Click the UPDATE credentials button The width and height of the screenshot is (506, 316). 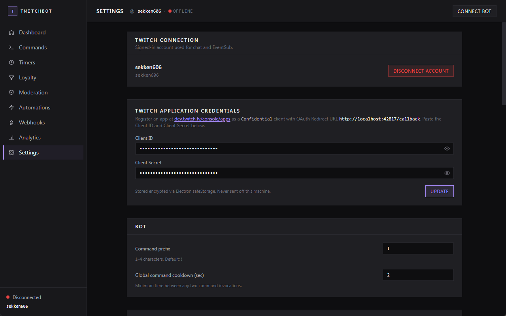point(439,191)
